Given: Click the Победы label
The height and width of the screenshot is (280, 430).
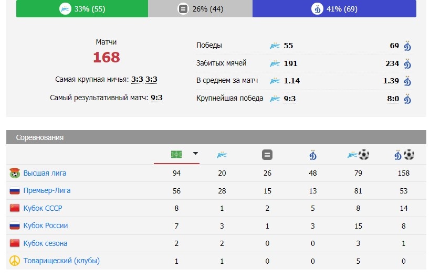Looking at the screenshot, I should 209,45.
